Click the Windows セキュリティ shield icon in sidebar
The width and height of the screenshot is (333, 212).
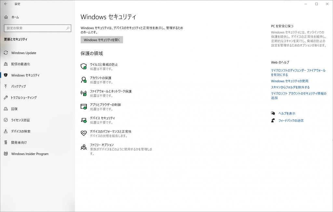6,75
